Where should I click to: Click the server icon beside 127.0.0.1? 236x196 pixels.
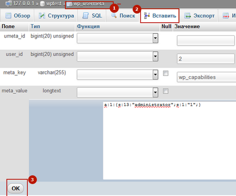[9, 4]
